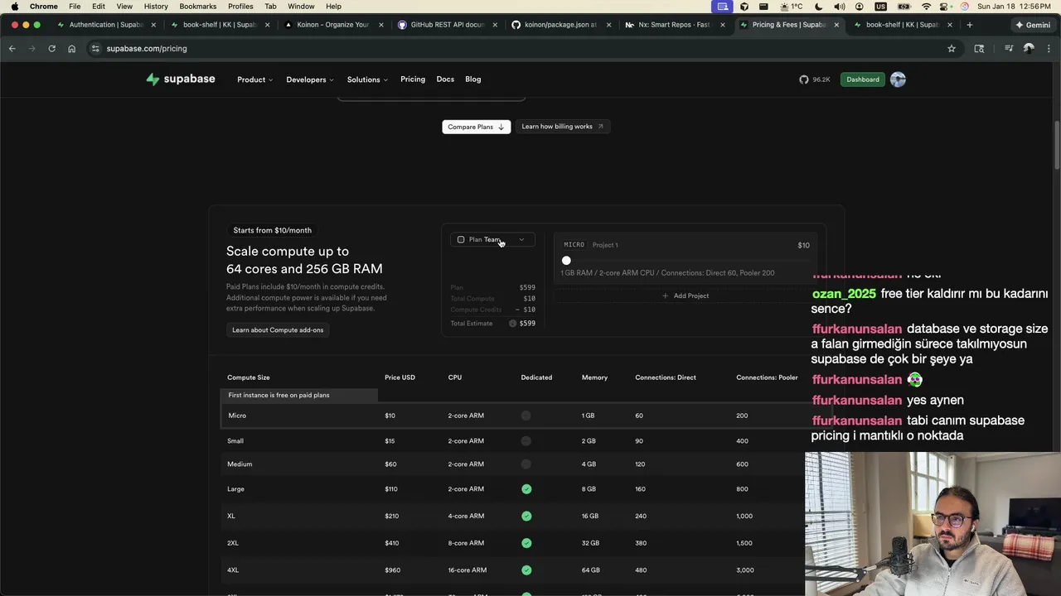Screen dimensions: 1061x596
Task: Click the $960 price of 4XL
Action: point(392,570)
